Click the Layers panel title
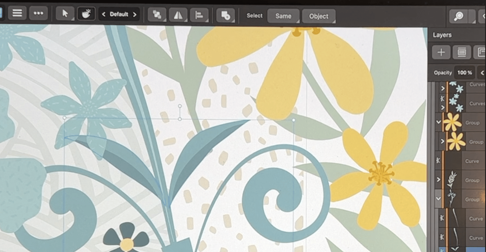 [442, 35]
